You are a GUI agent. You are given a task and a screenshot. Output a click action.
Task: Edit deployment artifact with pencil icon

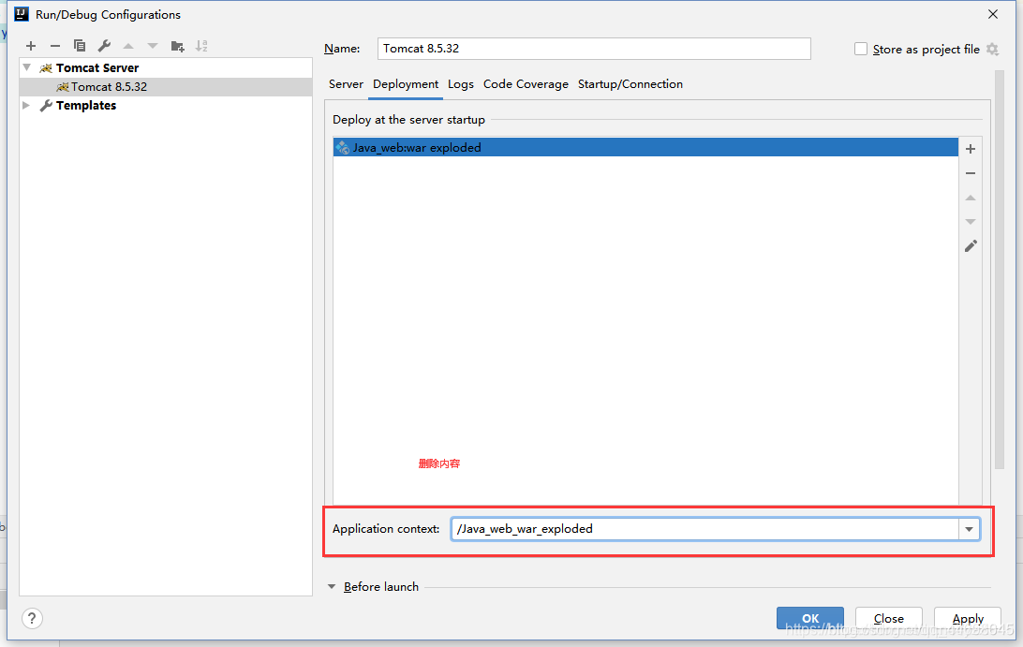(x=971, y=246)
